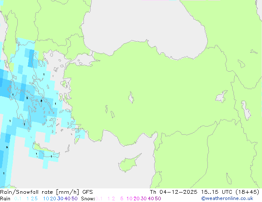
Task: Click the 'GFS' model label
Action: coord(88,192)
